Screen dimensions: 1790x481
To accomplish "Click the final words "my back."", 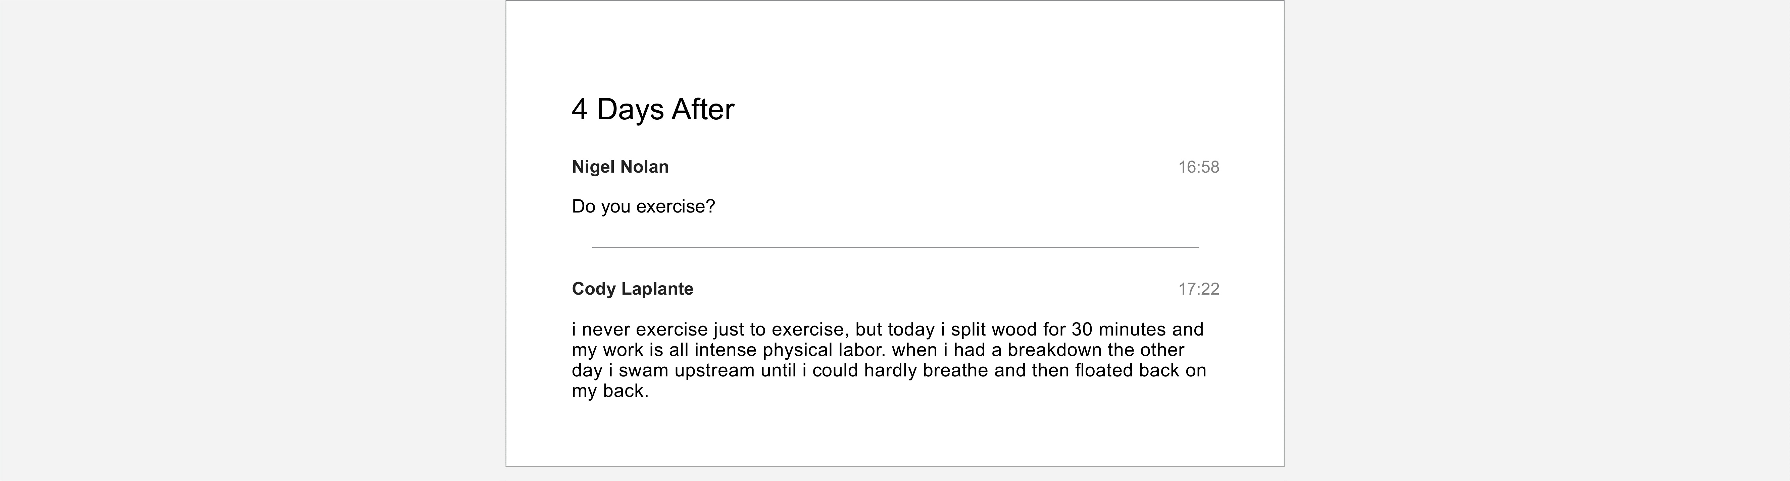I will coord(609,392).
